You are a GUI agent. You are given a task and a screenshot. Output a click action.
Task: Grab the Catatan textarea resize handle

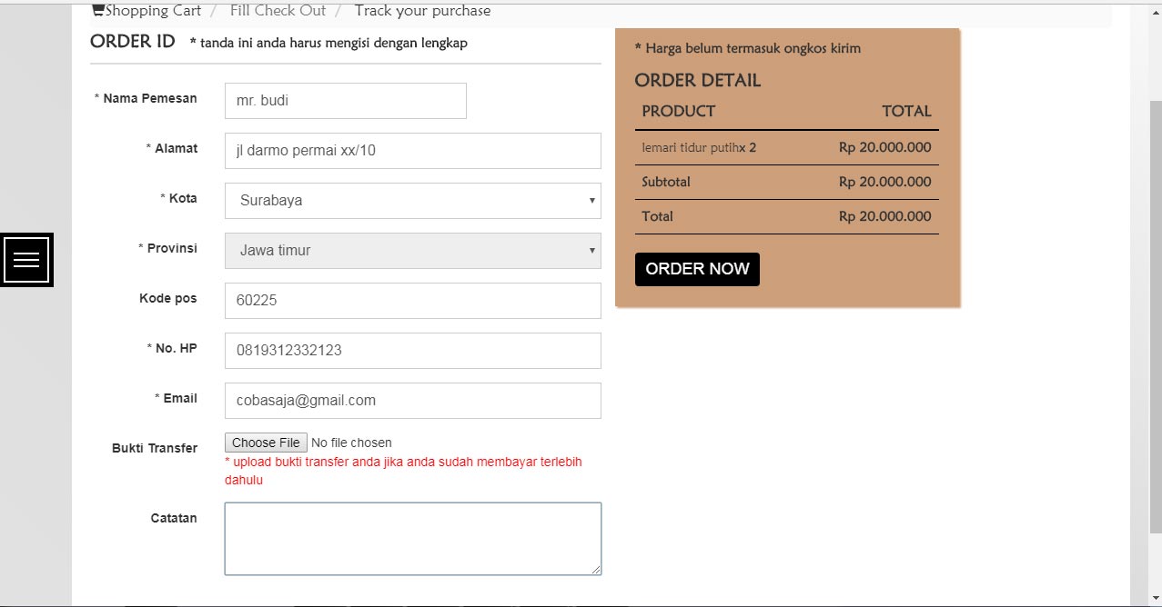click(596, 570)
